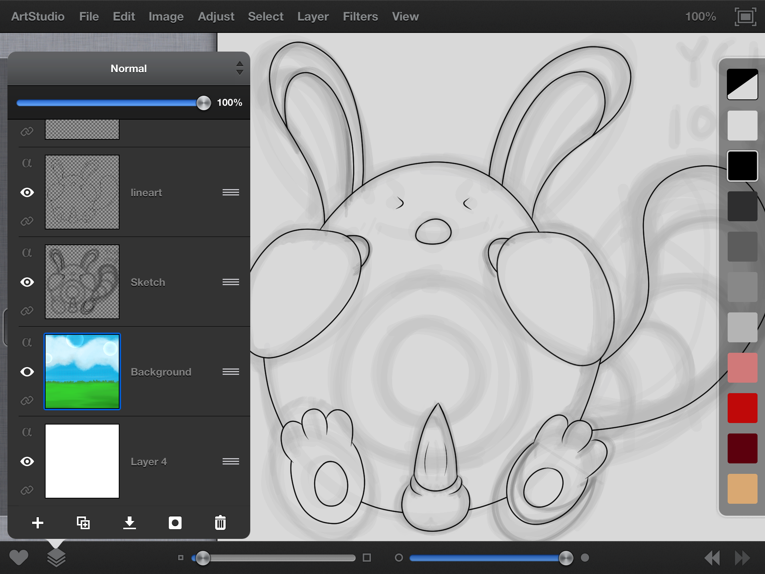
Task: Add a new layer with plus icon
Action: (38, 523)
